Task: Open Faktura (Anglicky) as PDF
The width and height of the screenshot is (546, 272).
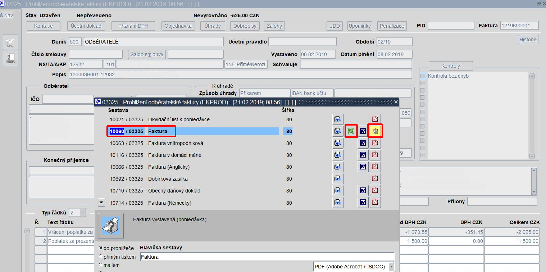Action: point(375,167)
